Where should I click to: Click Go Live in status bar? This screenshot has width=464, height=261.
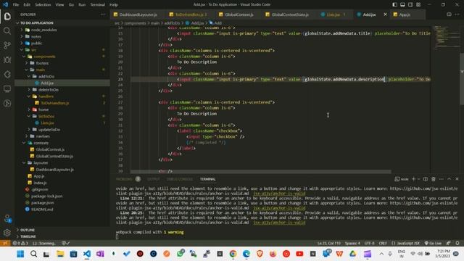(x=433, y=243)
